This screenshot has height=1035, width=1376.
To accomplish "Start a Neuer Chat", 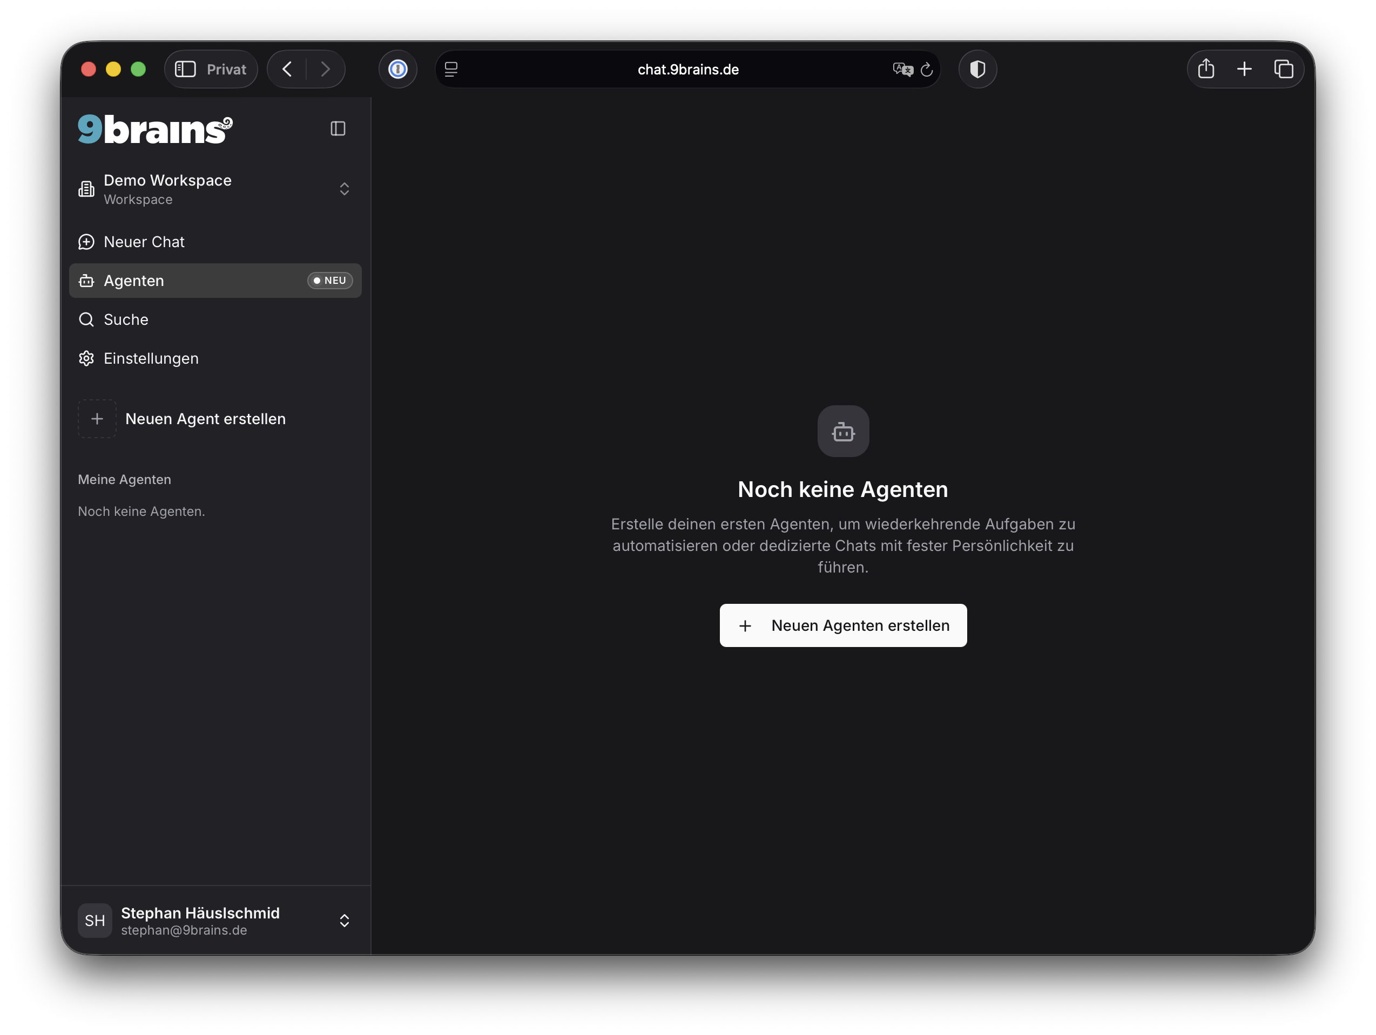I will click(215, 242).
